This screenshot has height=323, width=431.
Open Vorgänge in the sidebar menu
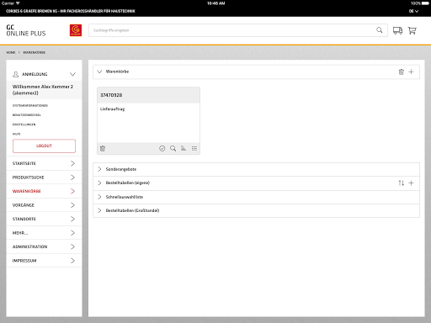click(x=44, y=205)
